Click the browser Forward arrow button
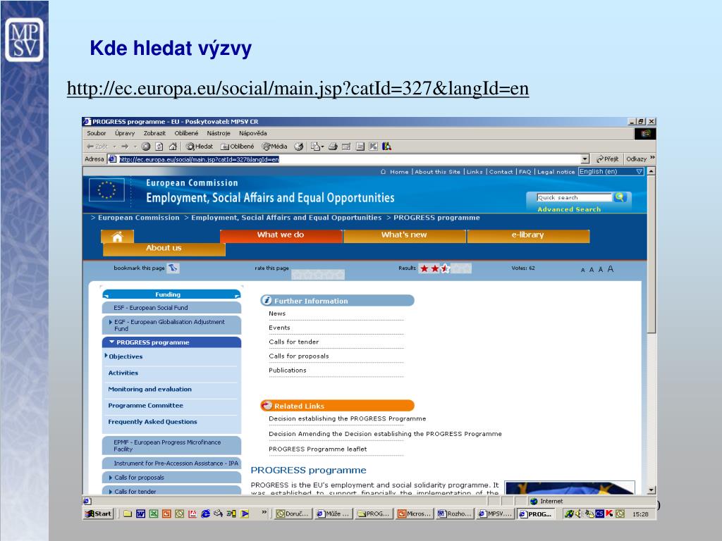The width and height of the screenshot is (722, 541). click(x=125, y=147)
